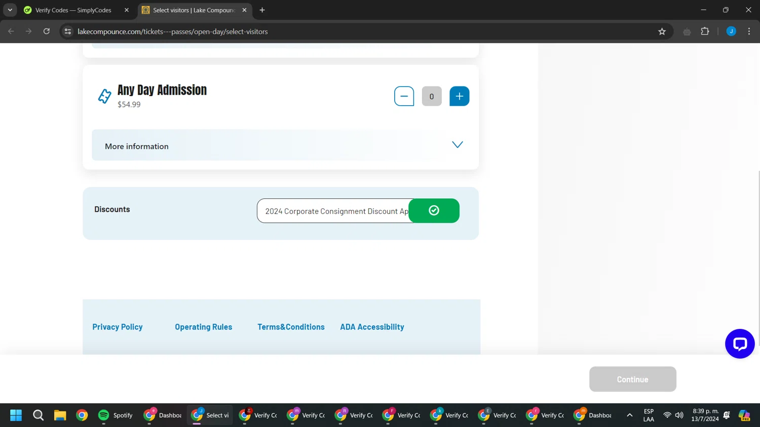
Task: Open Windows taskbar Search
Action: 39,415
